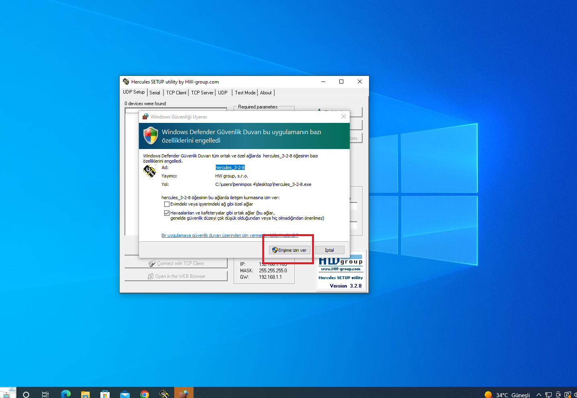577x398 pixels.
Task: Open the network icon in system tray
Action: coord(548,395)
